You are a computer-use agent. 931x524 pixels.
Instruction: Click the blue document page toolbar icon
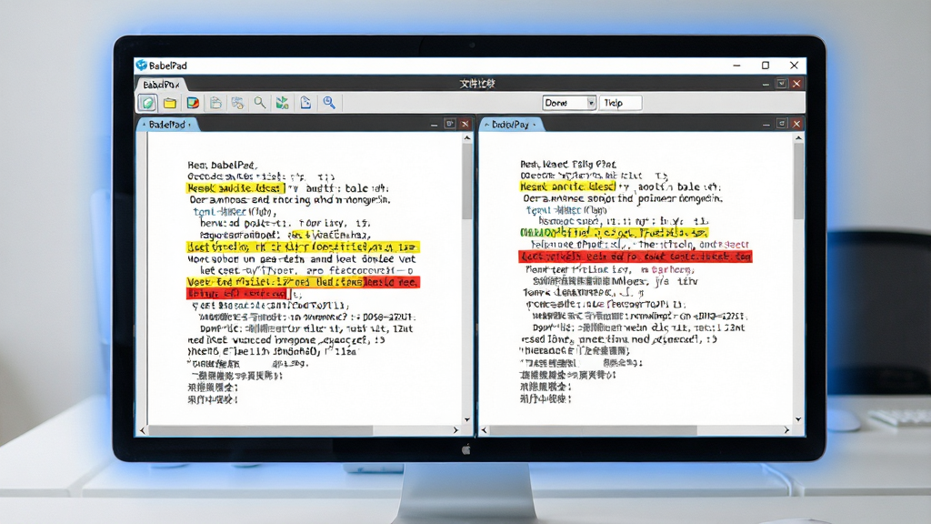305,103
